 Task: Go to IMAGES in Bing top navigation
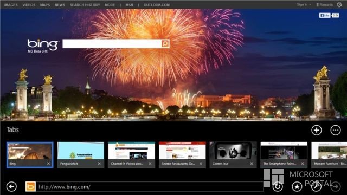(x=11, y=5)
